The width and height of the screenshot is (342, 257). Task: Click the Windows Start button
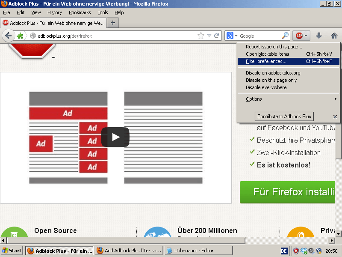(x=12, y=251)
